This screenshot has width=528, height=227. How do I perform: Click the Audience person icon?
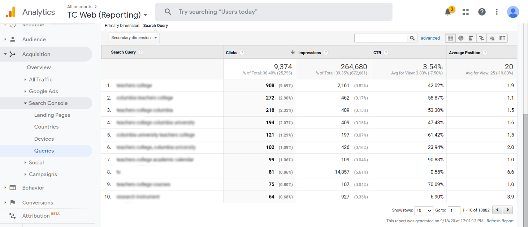pos(13,39)
